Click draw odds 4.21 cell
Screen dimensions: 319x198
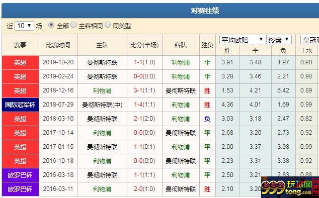pos(255,90)
